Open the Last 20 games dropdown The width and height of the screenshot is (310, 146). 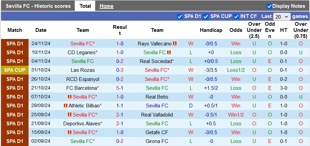point(282,17)
